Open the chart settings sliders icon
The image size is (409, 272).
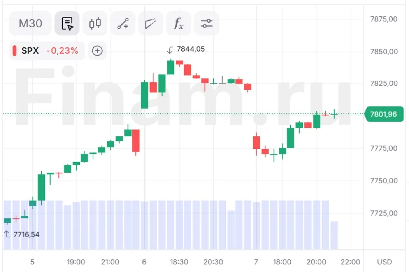(x=207, y=23)
